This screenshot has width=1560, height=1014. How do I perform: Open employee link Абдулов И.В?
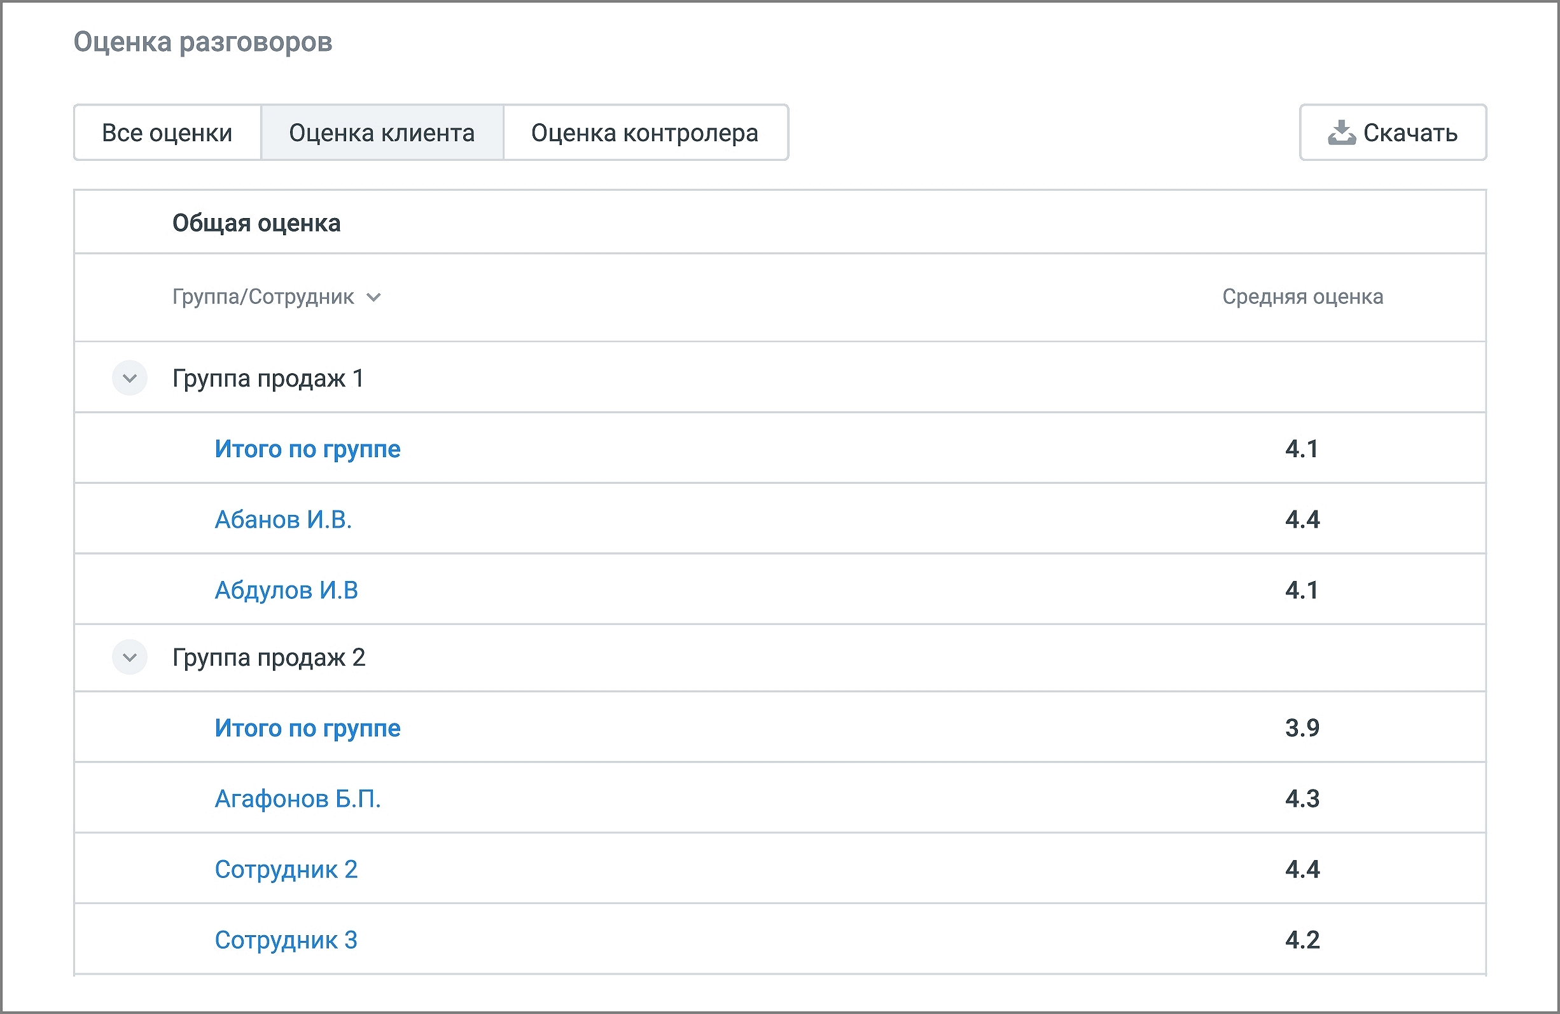point(286,590)
